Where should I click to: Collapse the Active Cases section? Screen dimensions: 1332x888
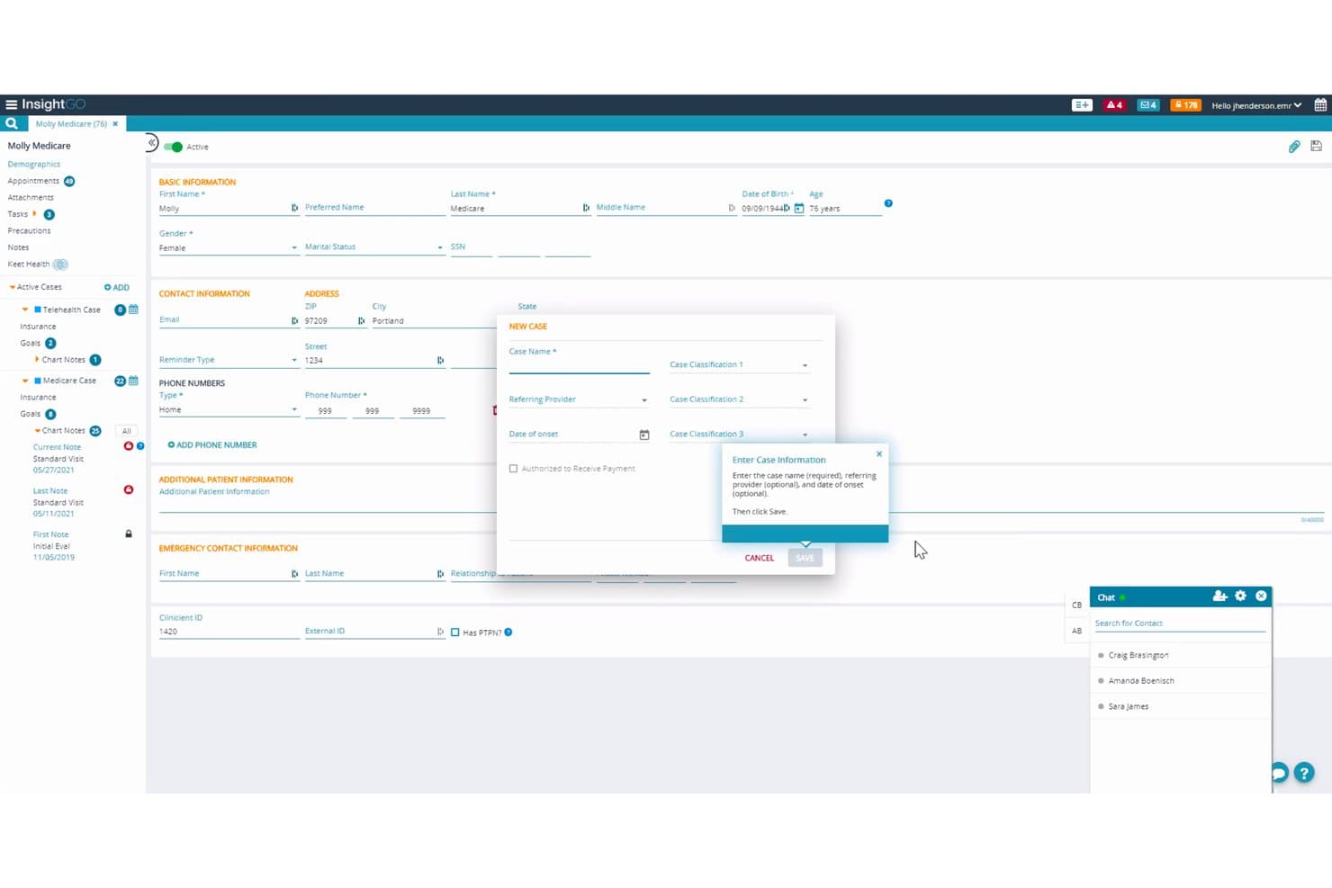[x=13, y=287]
